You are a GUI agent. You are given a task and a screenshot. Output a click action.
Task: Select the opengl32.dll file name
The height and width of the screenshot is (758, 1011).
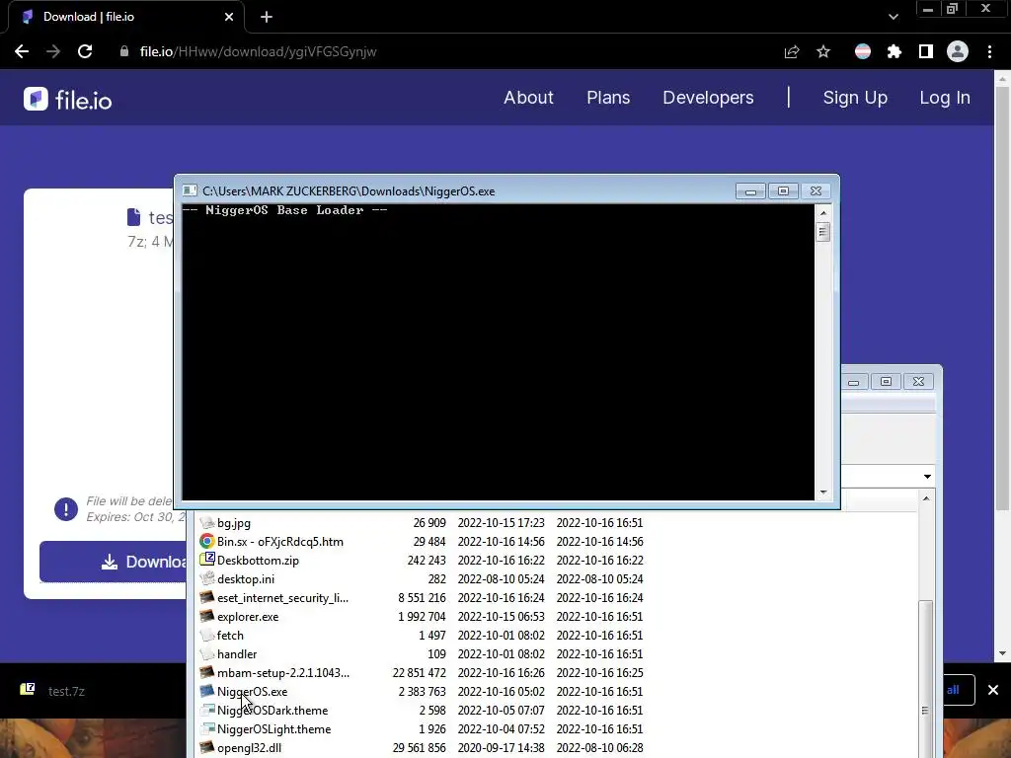249,748
